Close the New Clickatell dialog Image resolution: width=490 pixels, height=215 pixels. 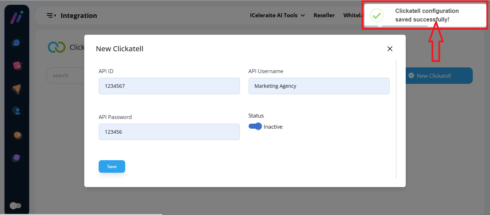pyautogui.click(x=390, y=49)
